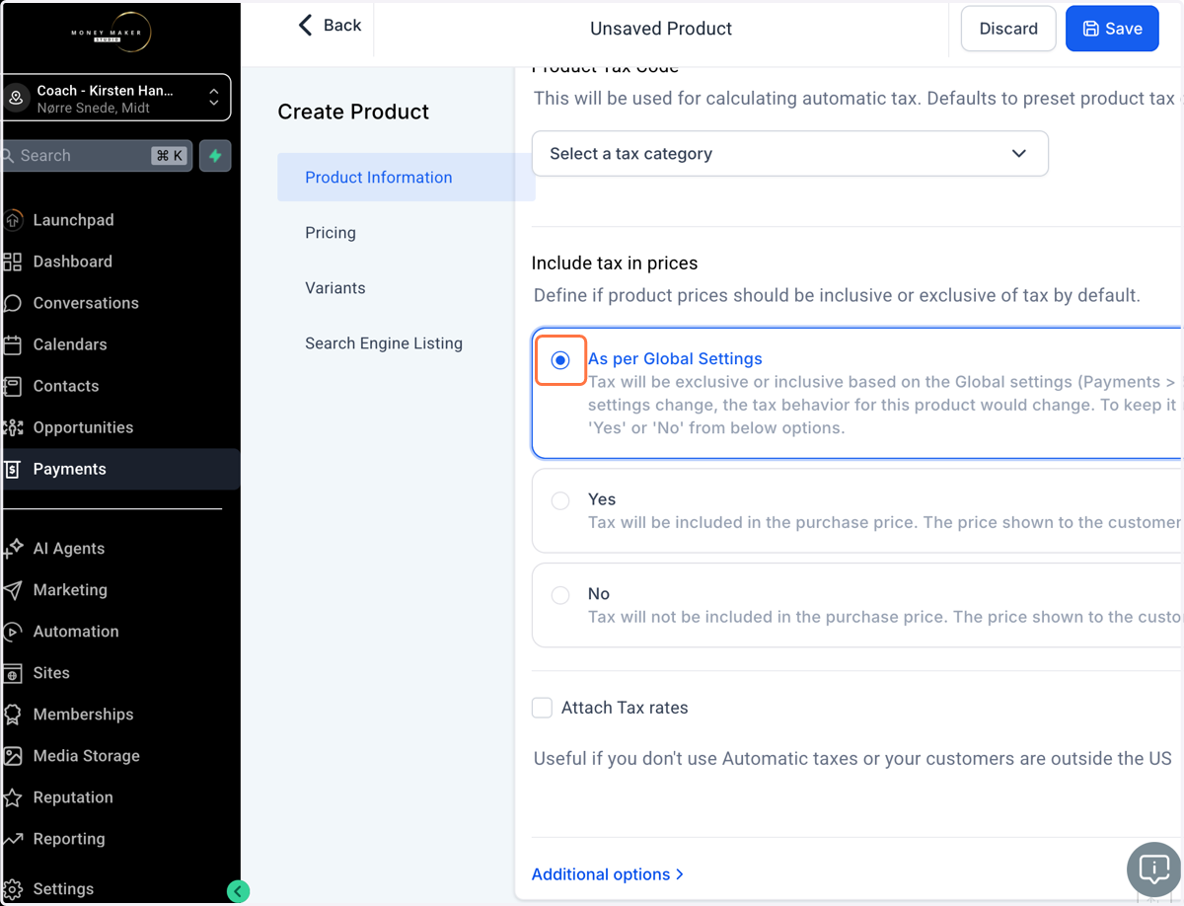Click the sidebar Search field
Viewport: 1184px width, 906px height.
click(x=97, y=156)
